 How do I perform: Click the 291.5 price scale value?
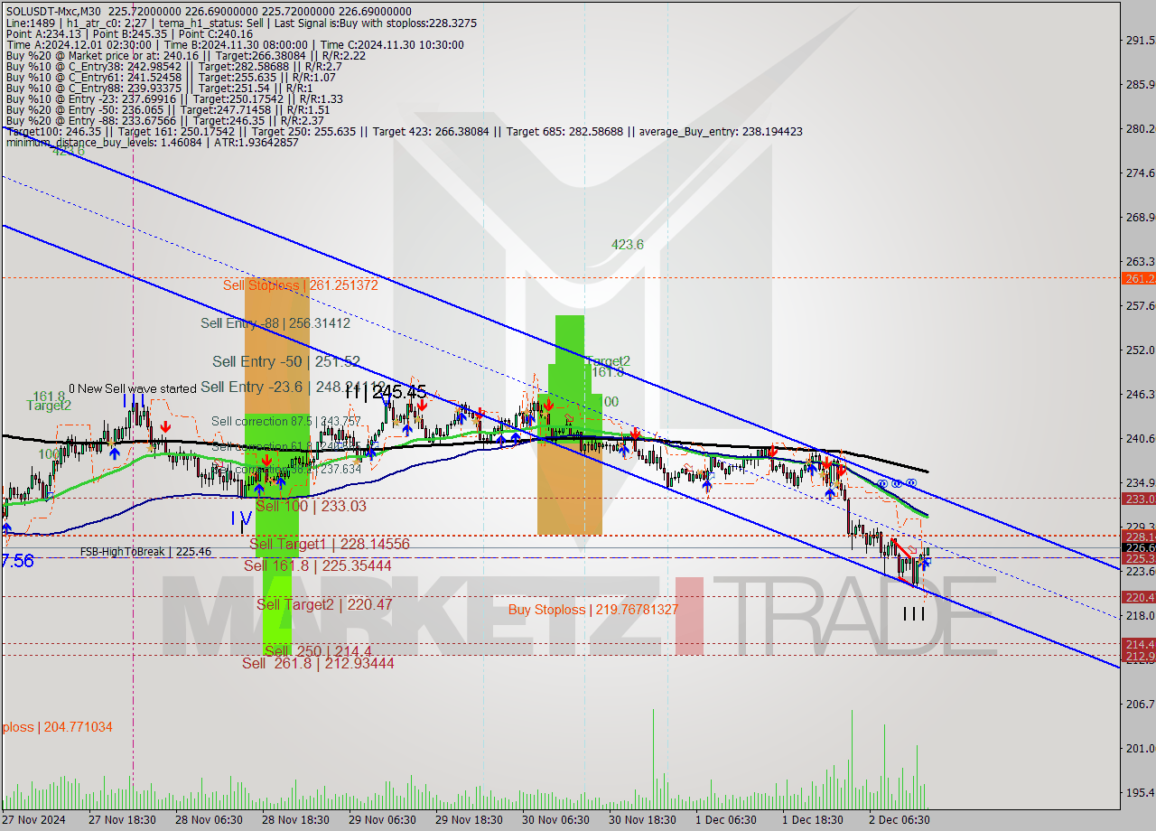click(x=1140, y=41)
